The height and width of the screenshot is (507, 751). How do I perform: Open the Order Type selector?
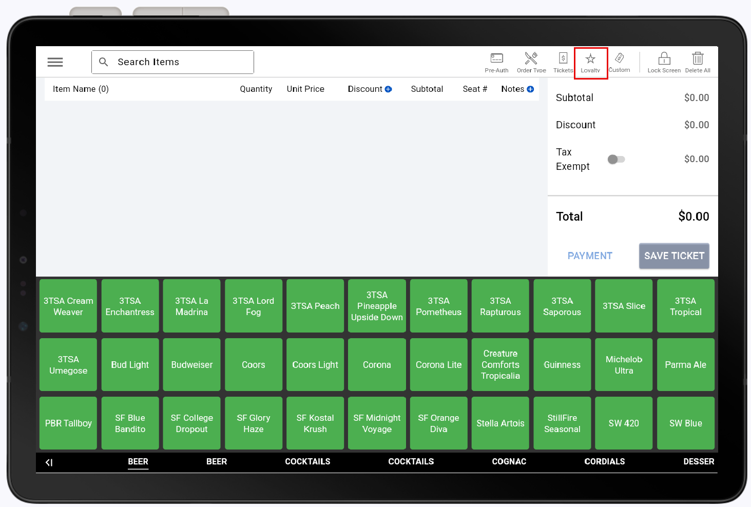coord(531,63)
